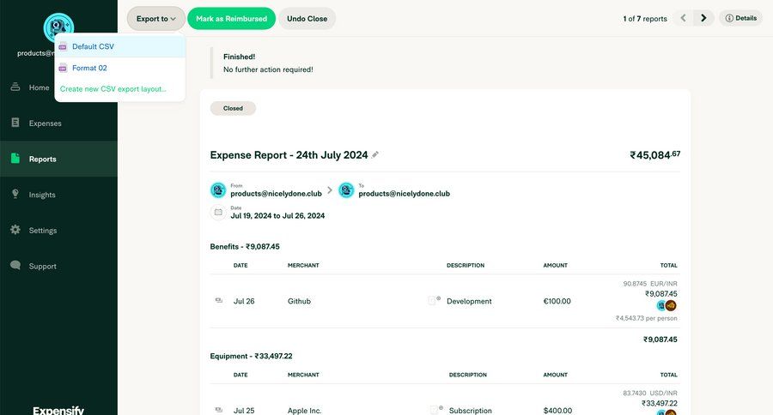Click the Insights lightbulb icon

tap(15, 194)
